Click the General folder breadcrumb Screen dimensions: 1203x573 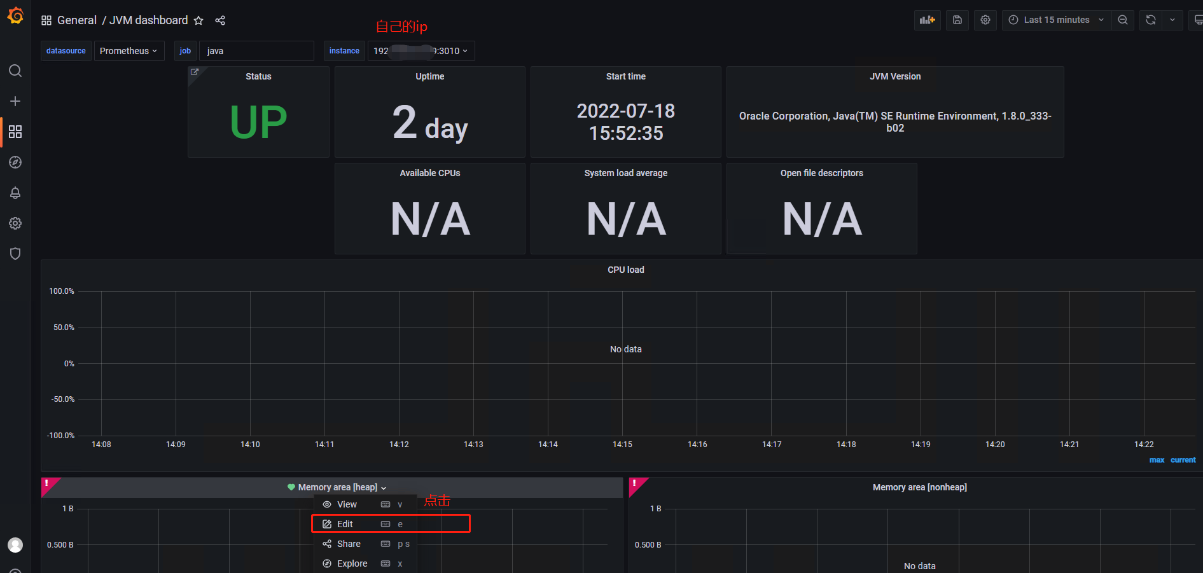click(x=77, y=20)
